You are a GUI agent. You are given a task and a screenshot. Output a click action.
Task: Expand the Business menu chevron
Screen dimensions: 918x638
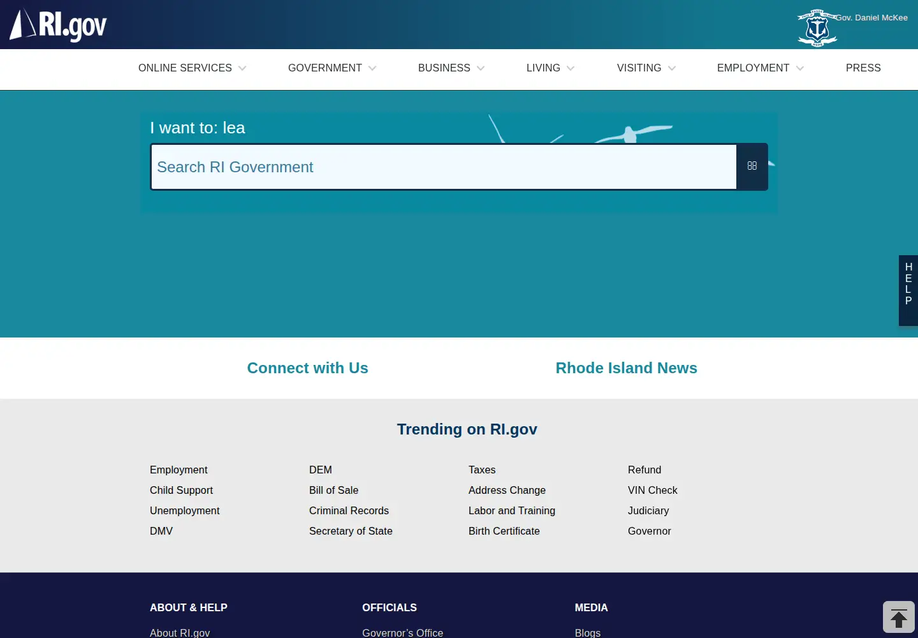tap(481, 68)
